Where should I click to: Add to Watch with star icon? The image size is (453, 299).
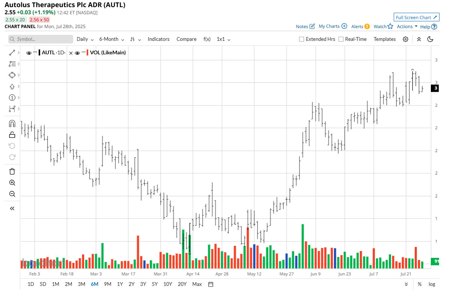tap(390, 27)
